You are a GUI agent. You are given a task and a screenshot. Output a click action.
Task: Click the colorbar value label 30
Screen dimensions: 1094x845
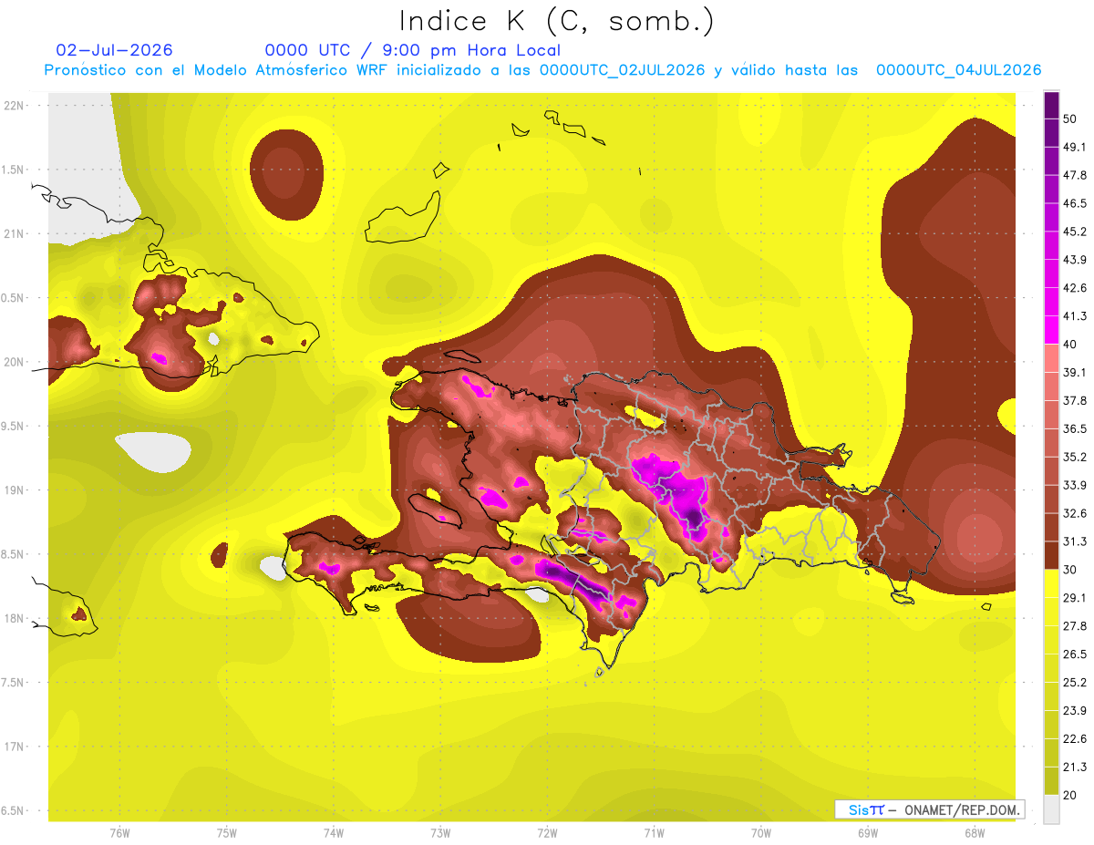tap(1071, 570)
